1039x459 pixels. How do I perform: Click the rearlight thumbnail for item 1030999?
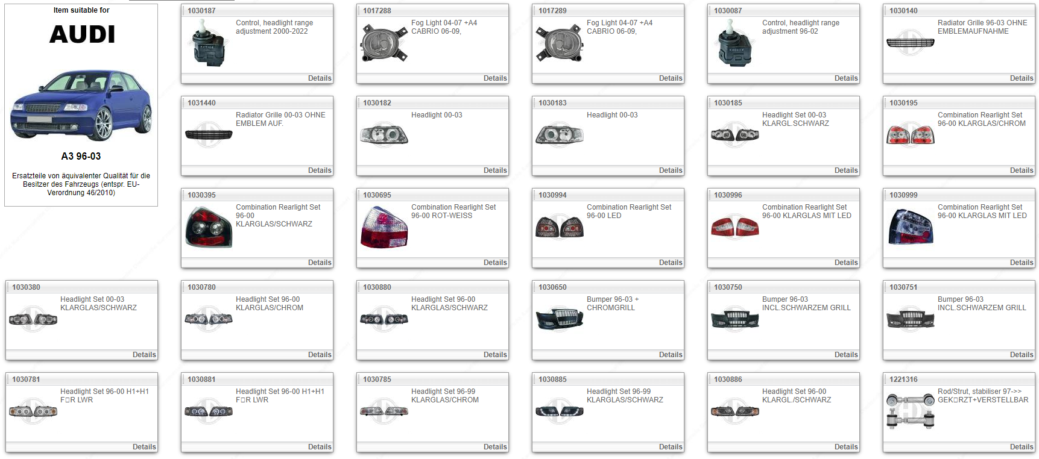click(910, 227)
